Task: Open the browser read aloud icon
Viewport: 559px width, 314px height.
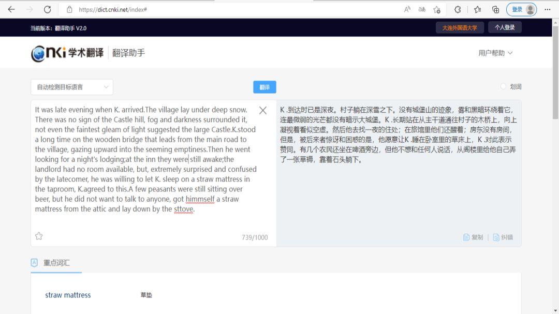Action: [x=407, y=9]
